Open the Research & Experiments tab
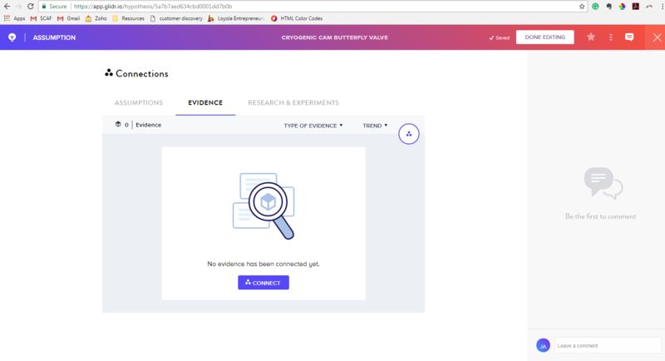This screenshot has height=361, width=665. pyautogui.click(x=293, y=103)
